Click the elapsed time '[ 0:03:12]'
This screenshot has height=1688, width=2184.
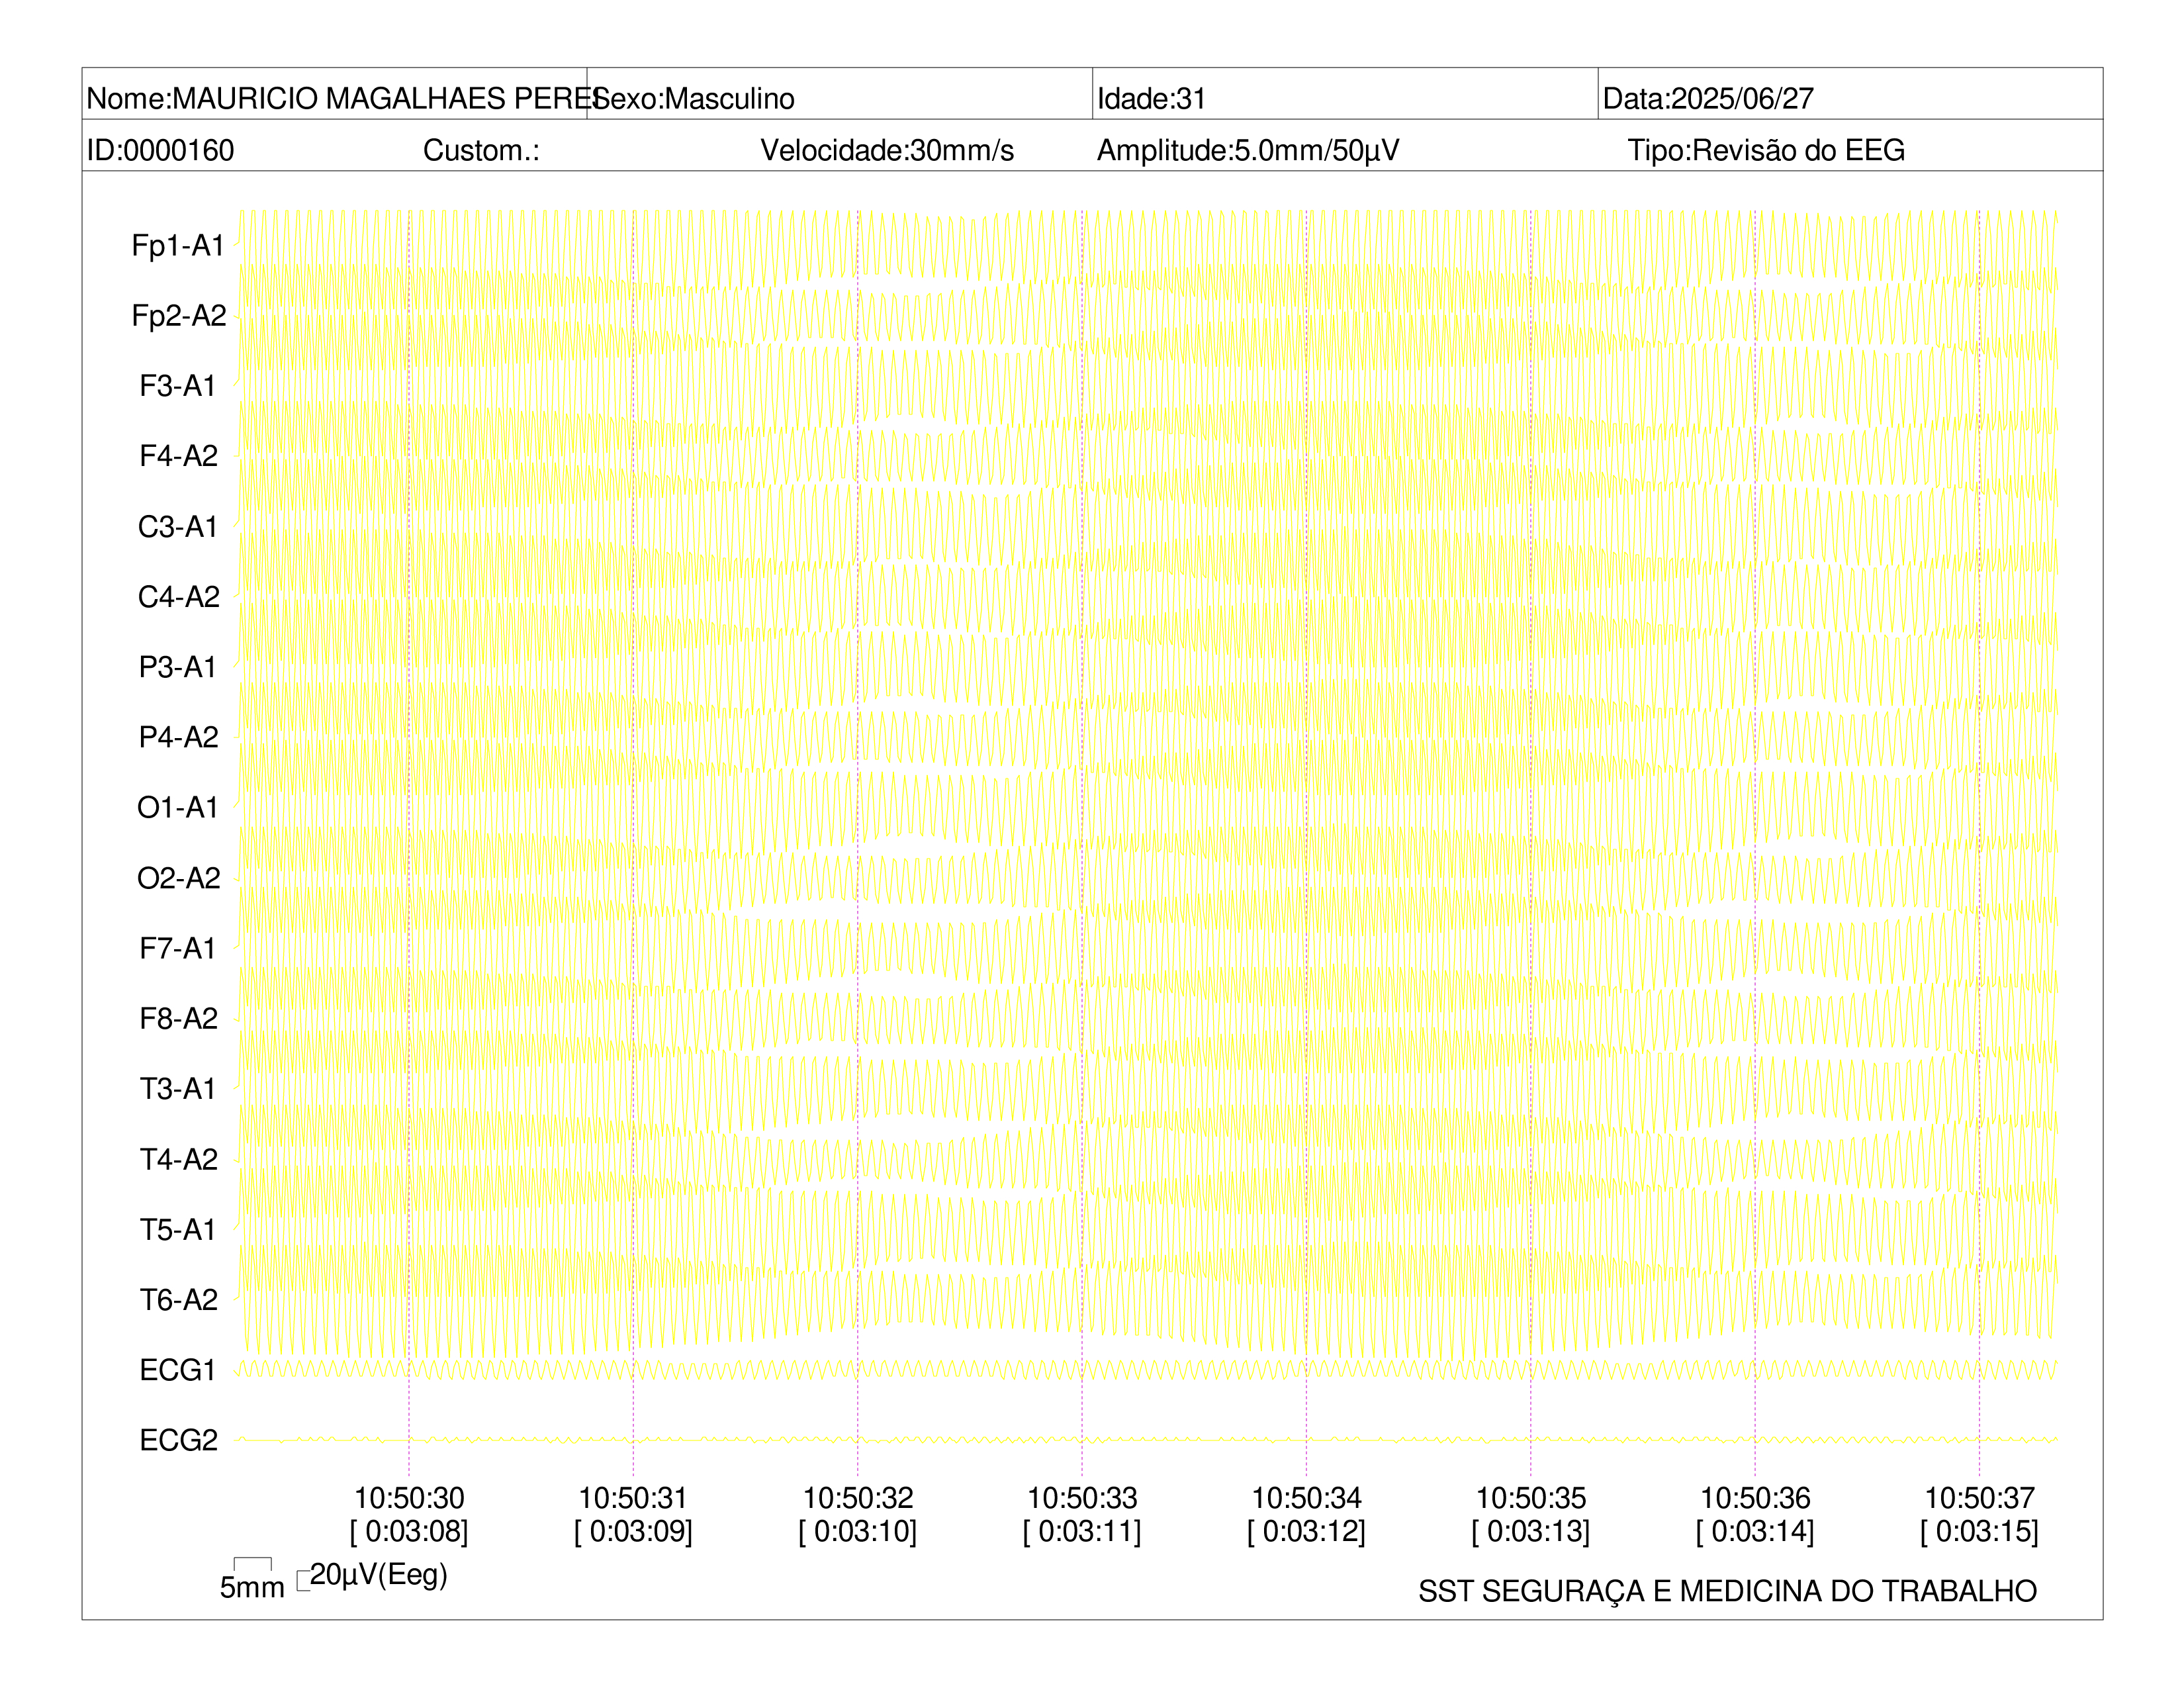coord(1306,1531)
